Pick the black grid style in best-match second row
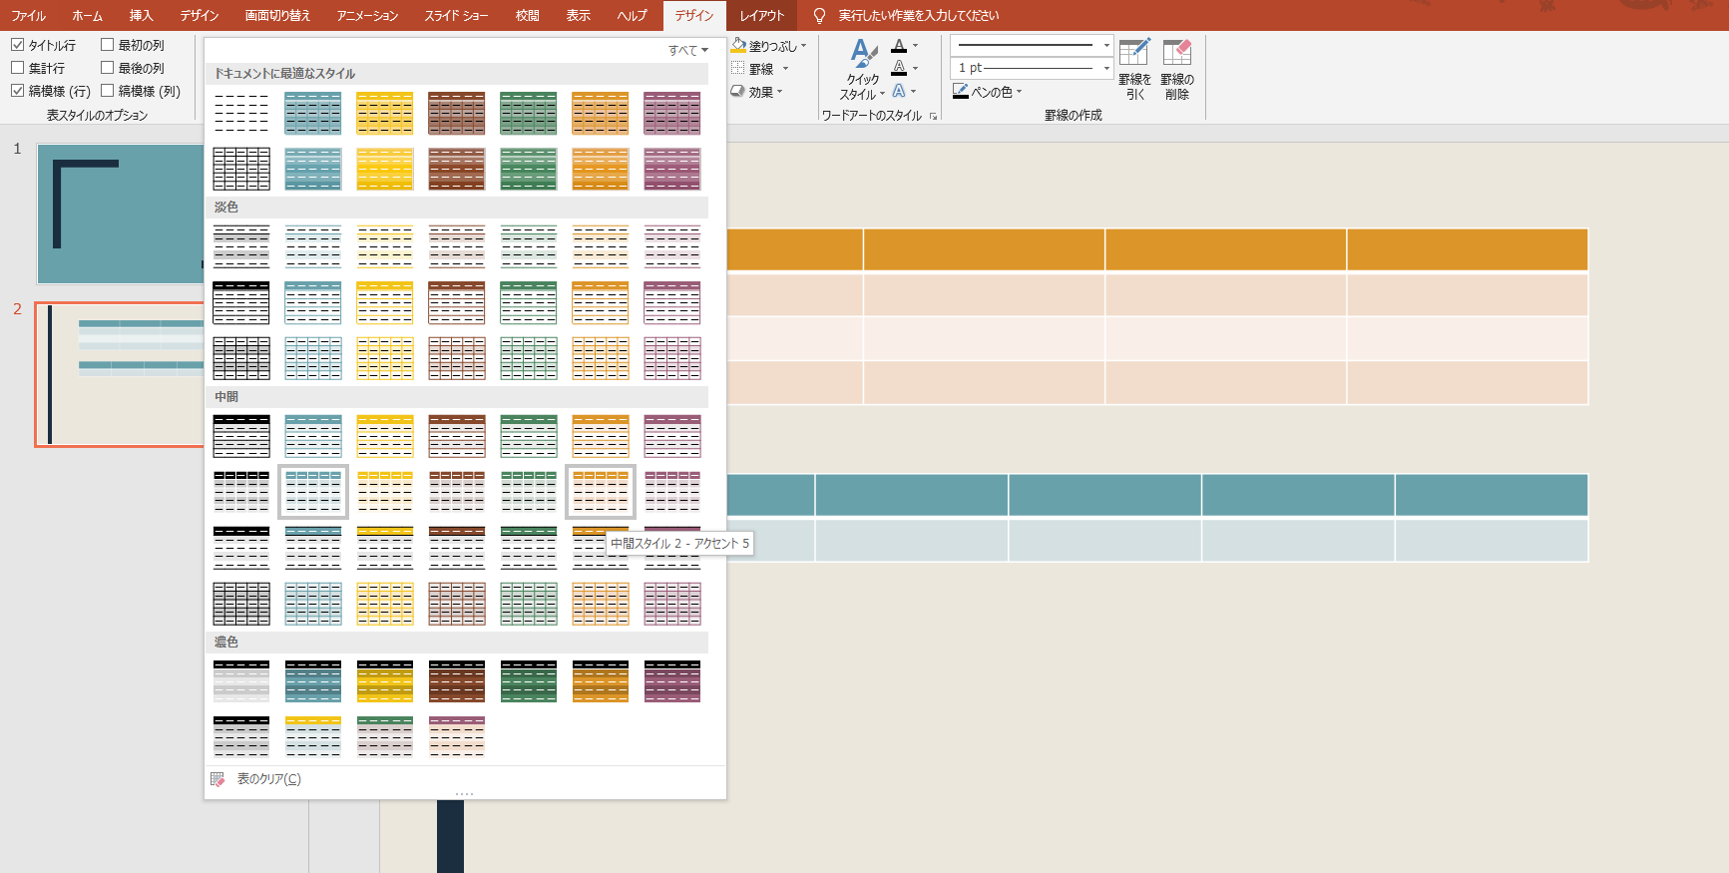Viewport: 1729px width, 873px height. tap(241, 170)
